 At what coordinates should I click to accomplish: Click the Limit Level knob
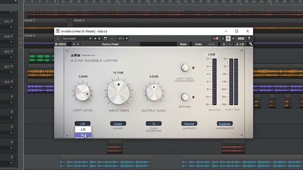(x=83, y=93)
